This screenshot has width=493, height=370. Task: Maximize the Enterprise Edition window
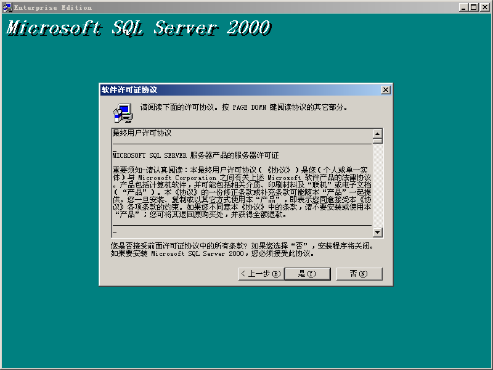point(473,7)
